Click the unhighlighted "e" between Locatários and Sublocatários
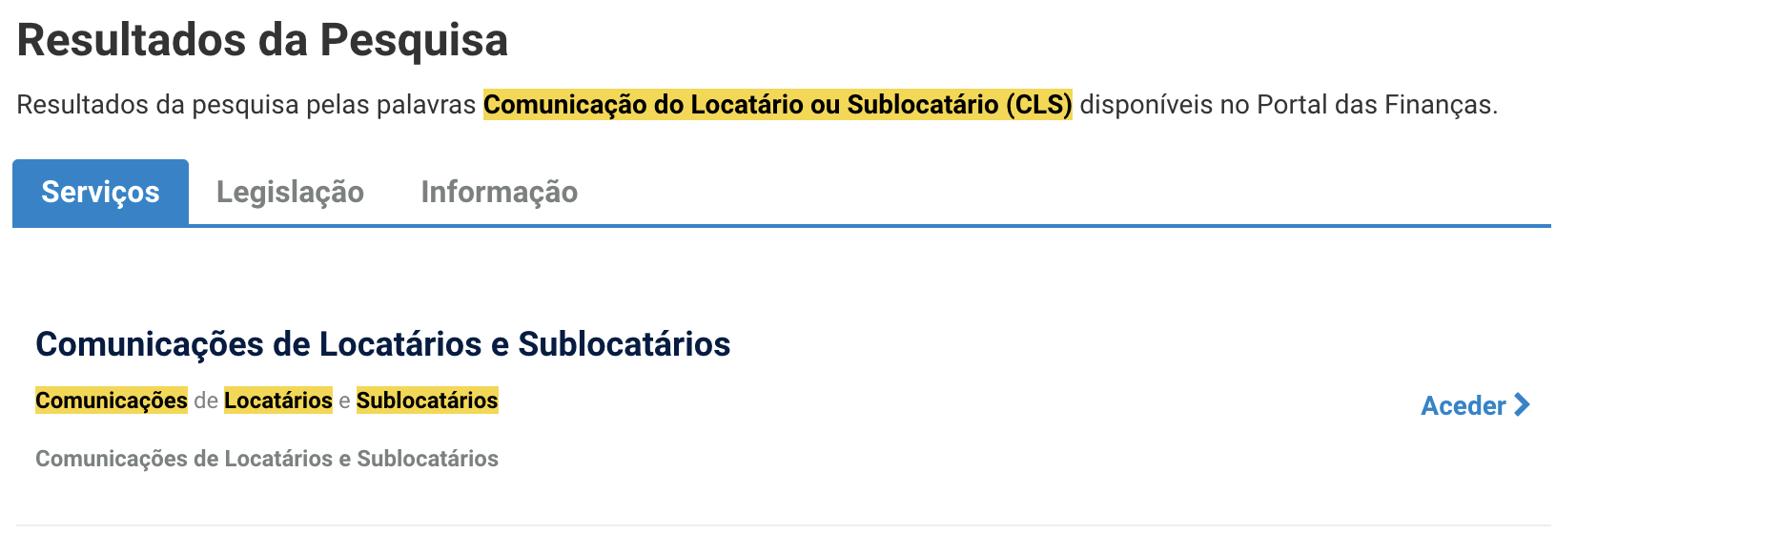The width and height of the screenshot is (1781, 534). tap(344, 401)
